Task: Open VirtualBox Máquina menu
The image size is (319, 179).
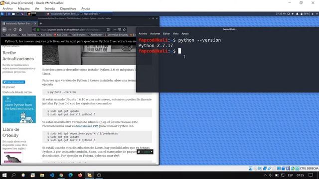Action: [23, 8]
